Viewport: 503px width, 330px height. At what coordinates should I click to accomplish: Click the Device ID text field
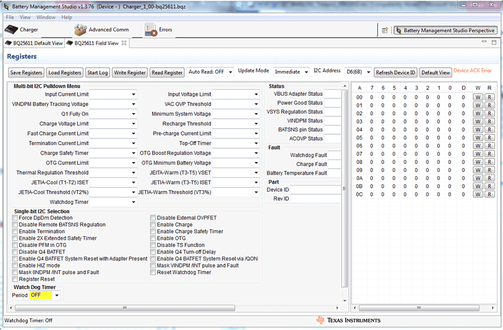pos(316,190)
